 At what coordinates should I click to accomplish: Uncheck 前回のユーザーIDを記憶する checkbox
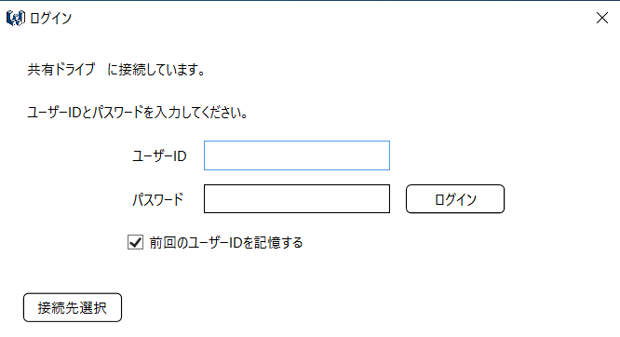[135, 242]
